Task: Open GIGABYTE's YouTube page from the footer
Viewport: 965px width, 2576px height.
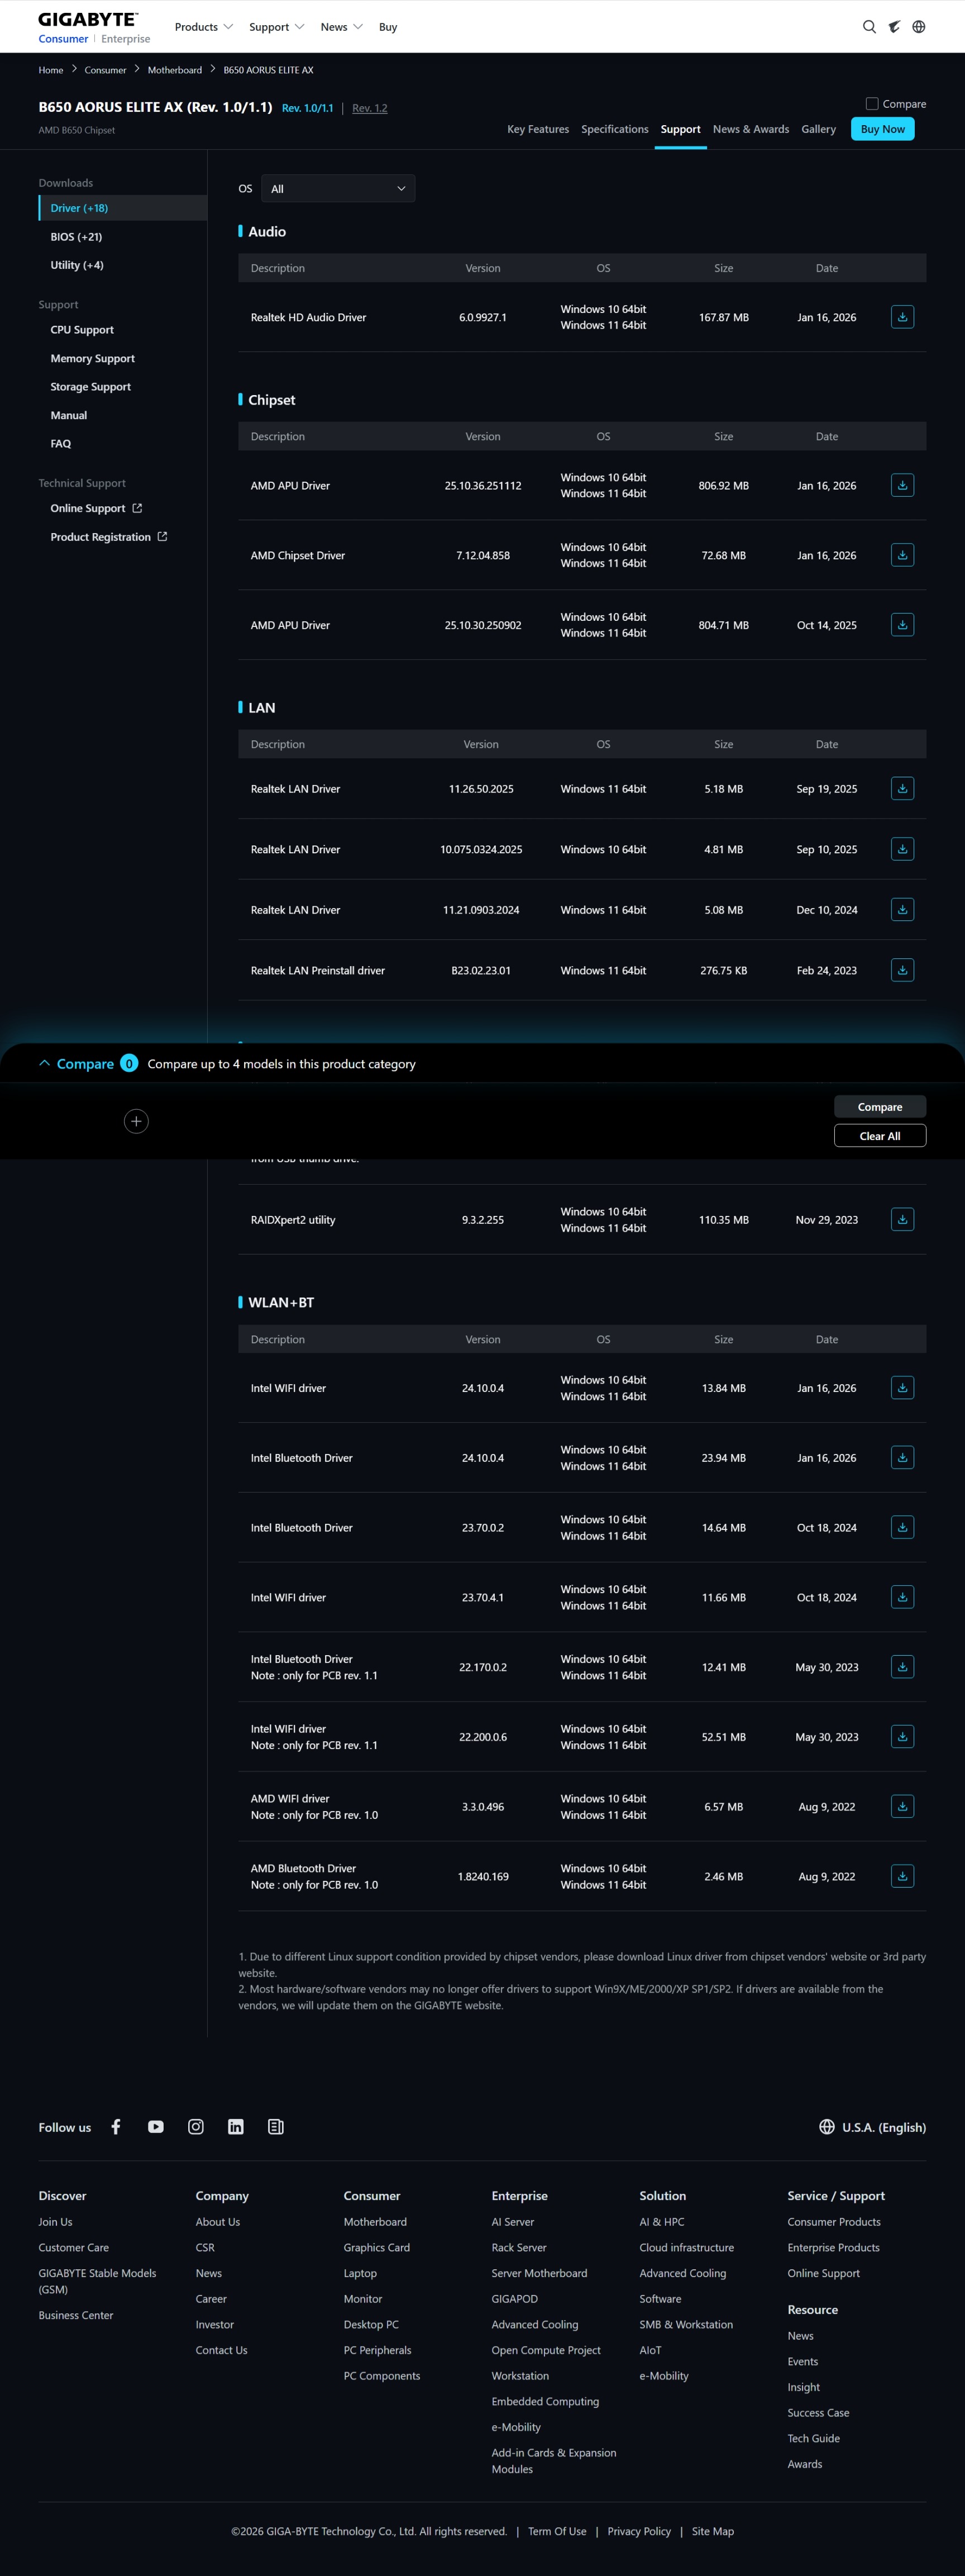Action: pyautogui.click(x=156, y=2127)
